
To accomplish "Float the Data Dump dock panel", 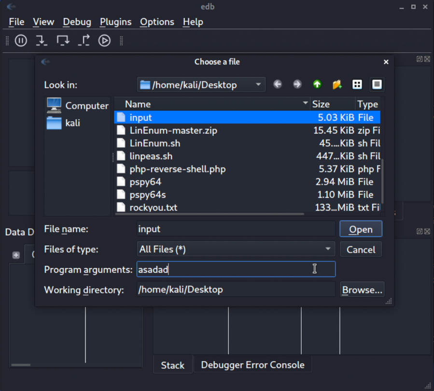I will pyautogui.click(x=420, y=231).
